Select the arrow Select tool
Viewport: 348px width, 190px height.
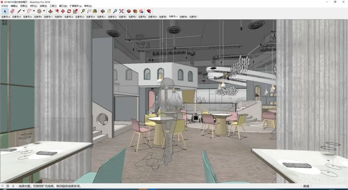click(x=5, y=11)
